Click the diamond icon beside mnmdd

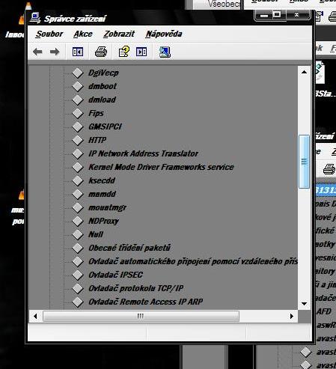coord(78,194)
